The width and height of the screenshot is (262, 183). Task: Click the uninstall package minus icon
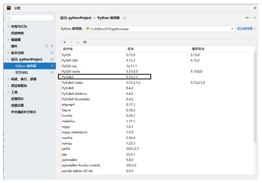pos(71,42)
